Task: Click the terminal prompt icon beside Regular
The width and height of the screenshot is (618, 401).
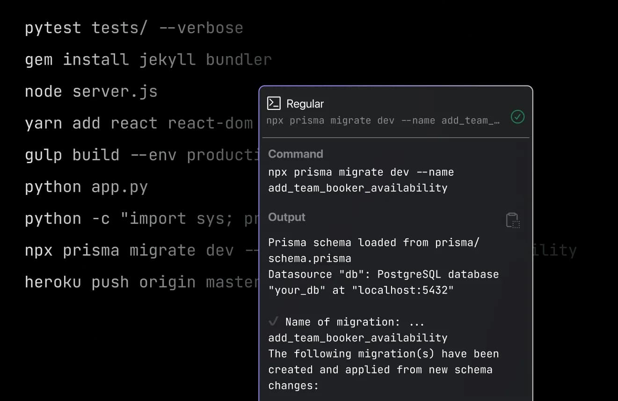Action: (274, 103)
